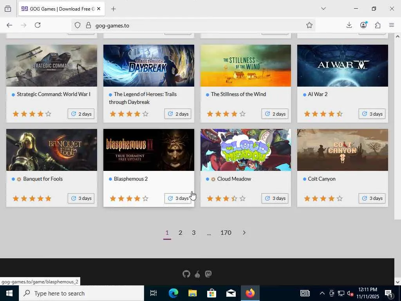Image resolution: width=401 pixels, height=301 pixels.
Task: Open the Firefox account icon
Action: click(x=363, y=25)
